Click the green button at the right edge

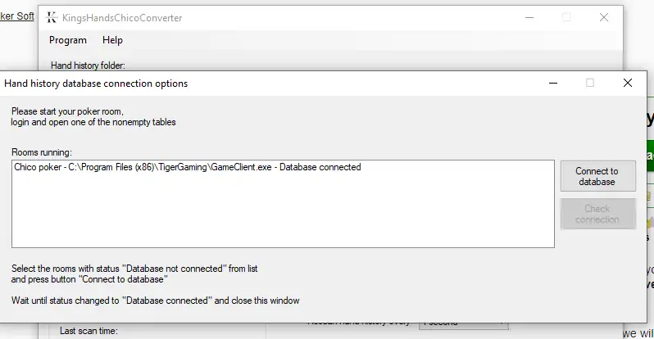(650, 154)
